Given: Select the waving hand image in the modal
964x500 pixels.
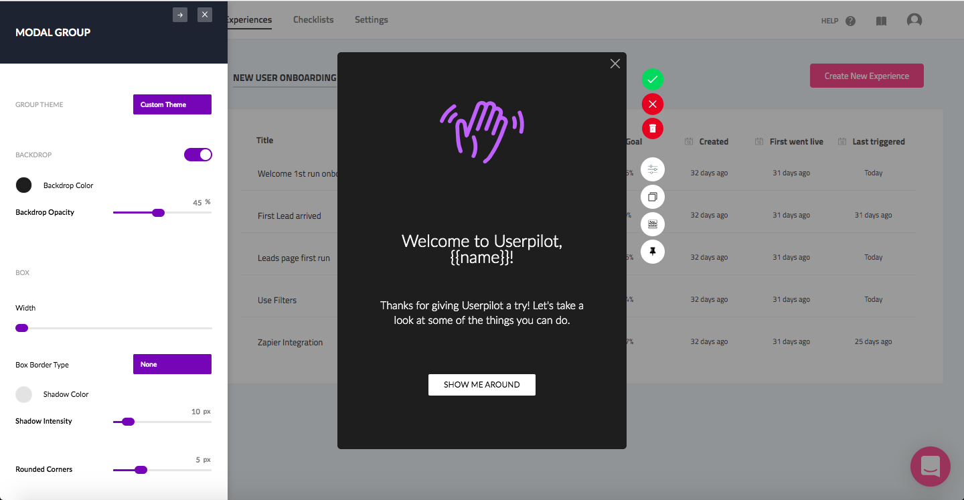Looking at the screenshot, I should [x=482, y=132].
